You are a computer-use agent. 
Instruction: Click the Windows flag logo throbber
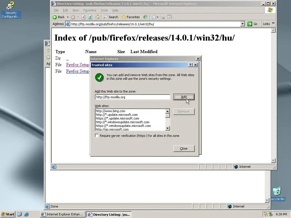pos(270,10)
